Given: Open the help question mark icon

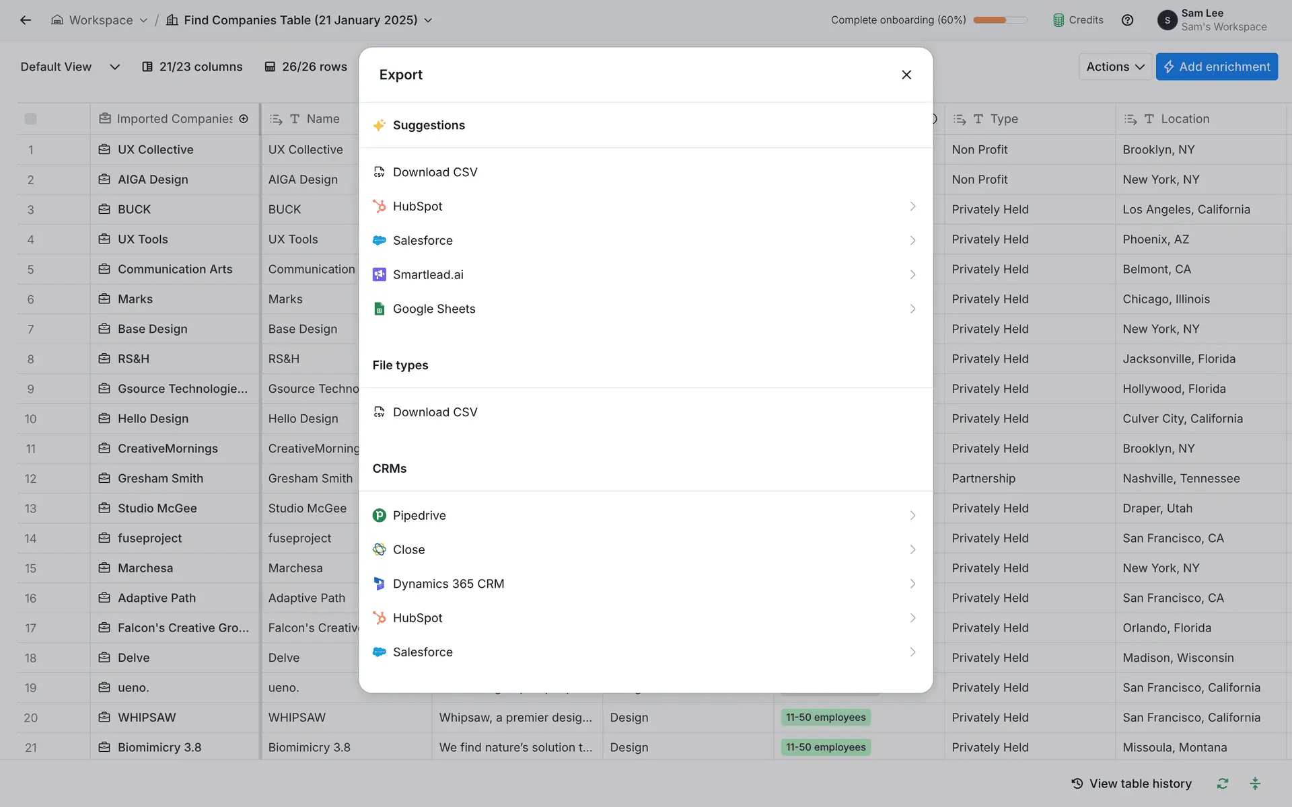Looking at the screenshot, I should [x=1127, y=20].
